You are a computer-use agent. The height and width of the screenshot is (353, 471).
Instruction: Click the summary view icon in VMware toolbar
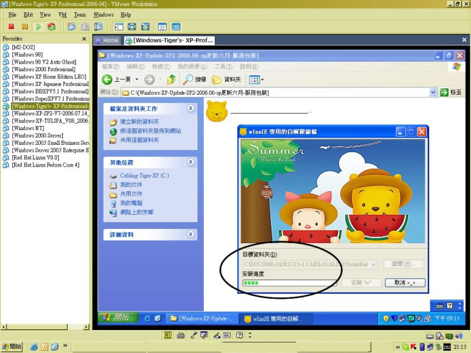(162, 26)
